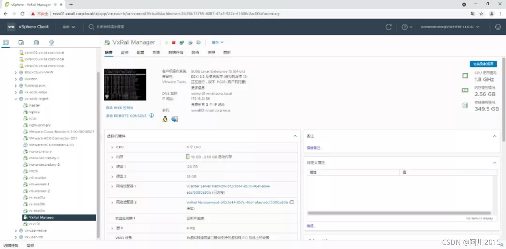Open the Storage inventory view icon
Image resolution: width=506 pixels, height=249 pixels.
tap(36, 43)
